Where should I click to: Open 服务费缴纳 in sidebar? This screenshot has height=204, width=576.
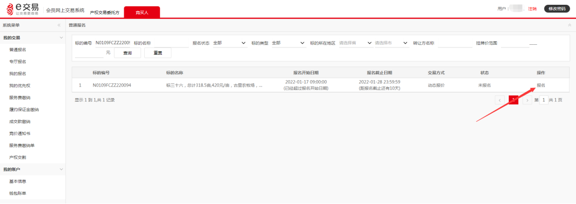20,98
